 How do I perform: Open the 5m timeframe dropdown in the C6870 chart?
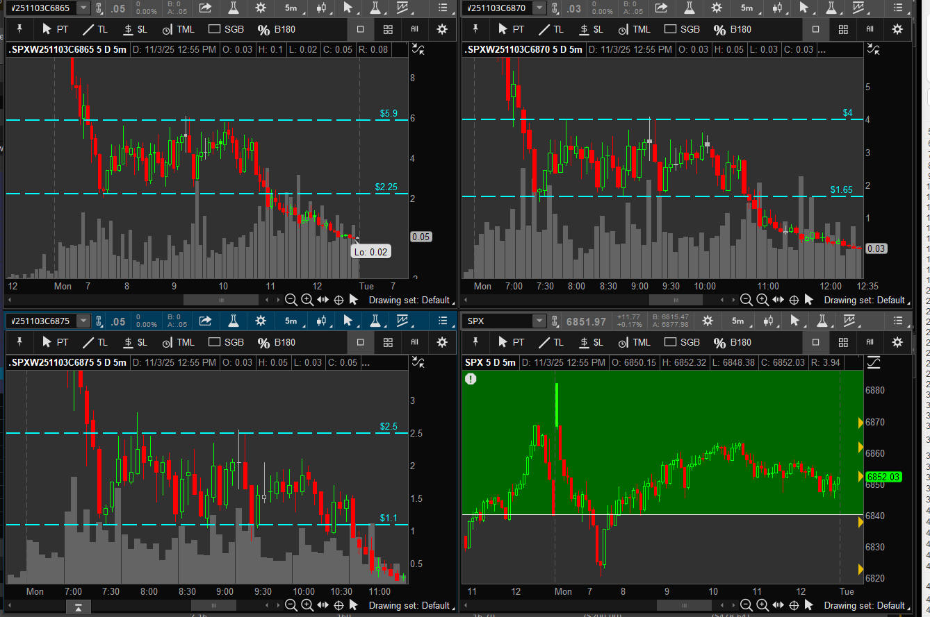point(747,8)
